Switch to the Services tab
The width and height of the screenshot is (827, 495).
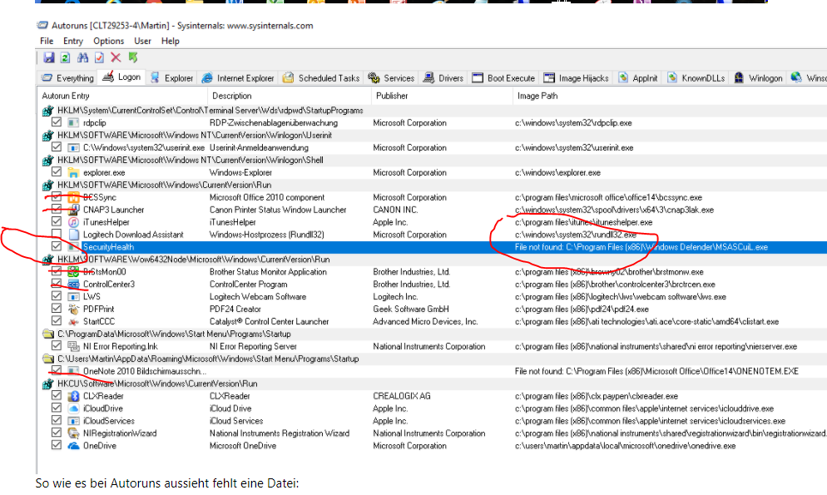(x=391, y=78)
